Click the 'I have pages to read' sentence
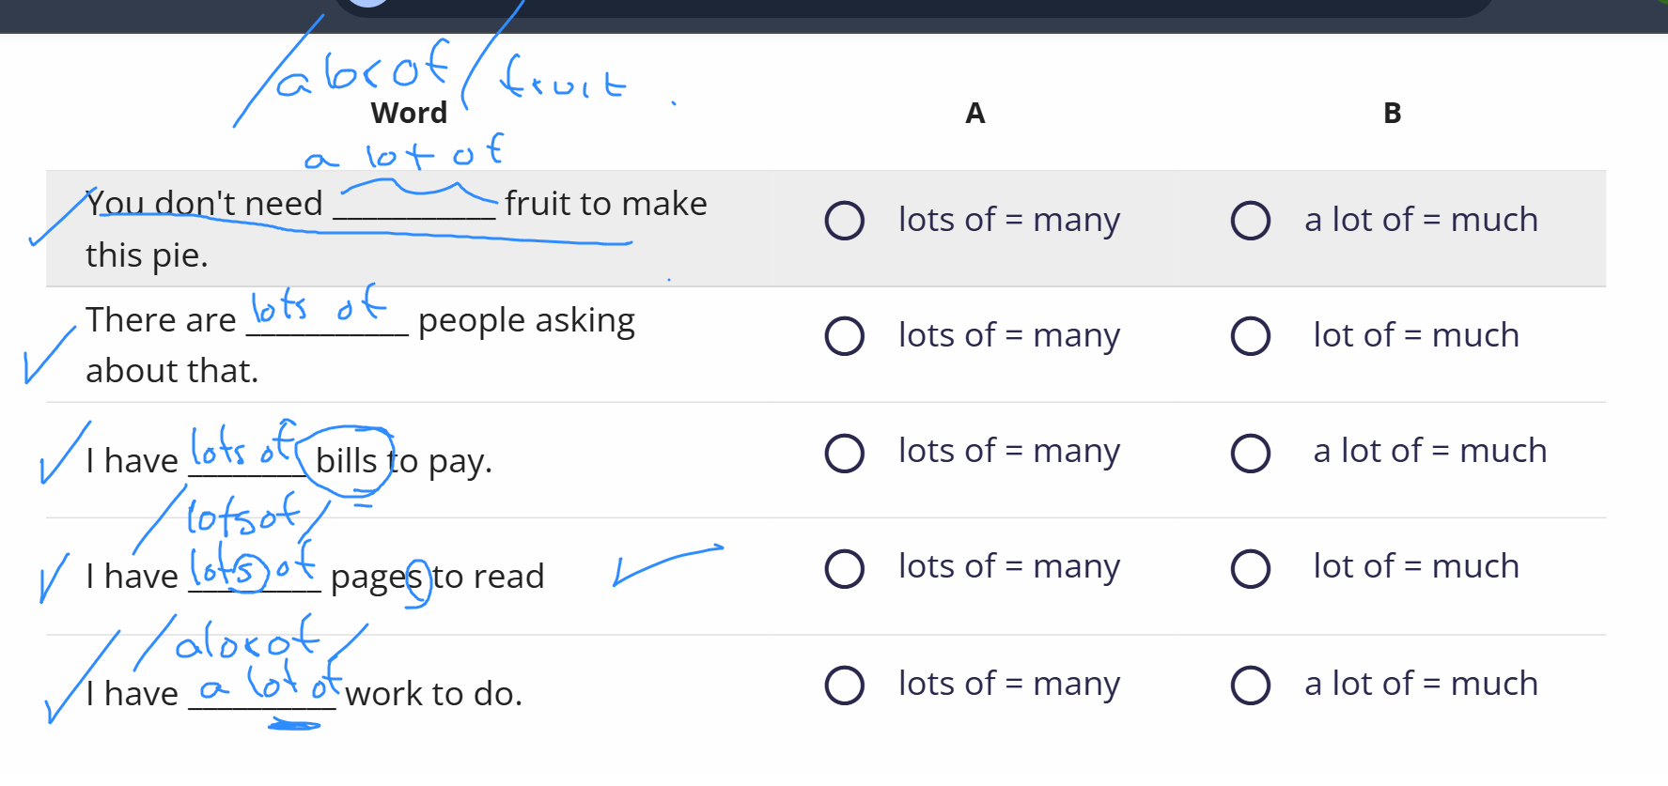Image resolution: width=1668 pixels, height=786 pixels. point(315,576)
